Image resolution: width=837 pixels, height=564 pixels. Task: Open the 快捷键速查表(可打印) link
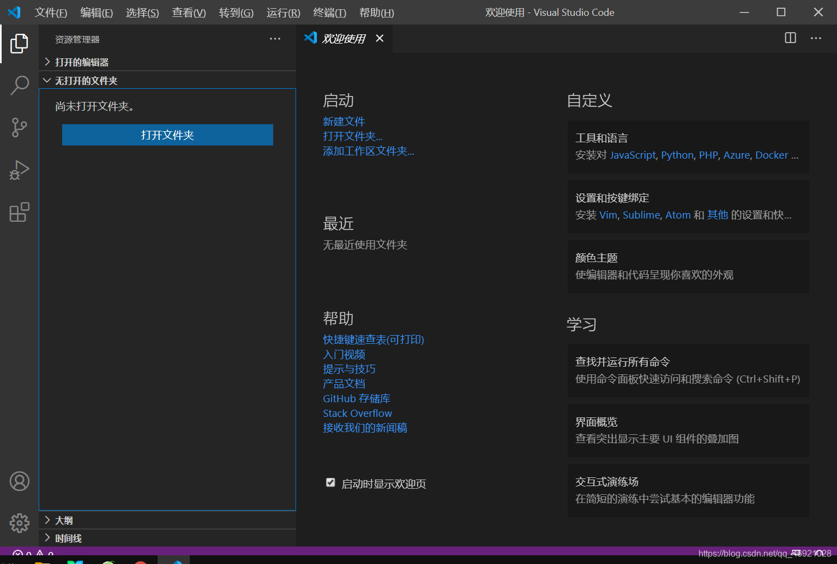[373, 339]
